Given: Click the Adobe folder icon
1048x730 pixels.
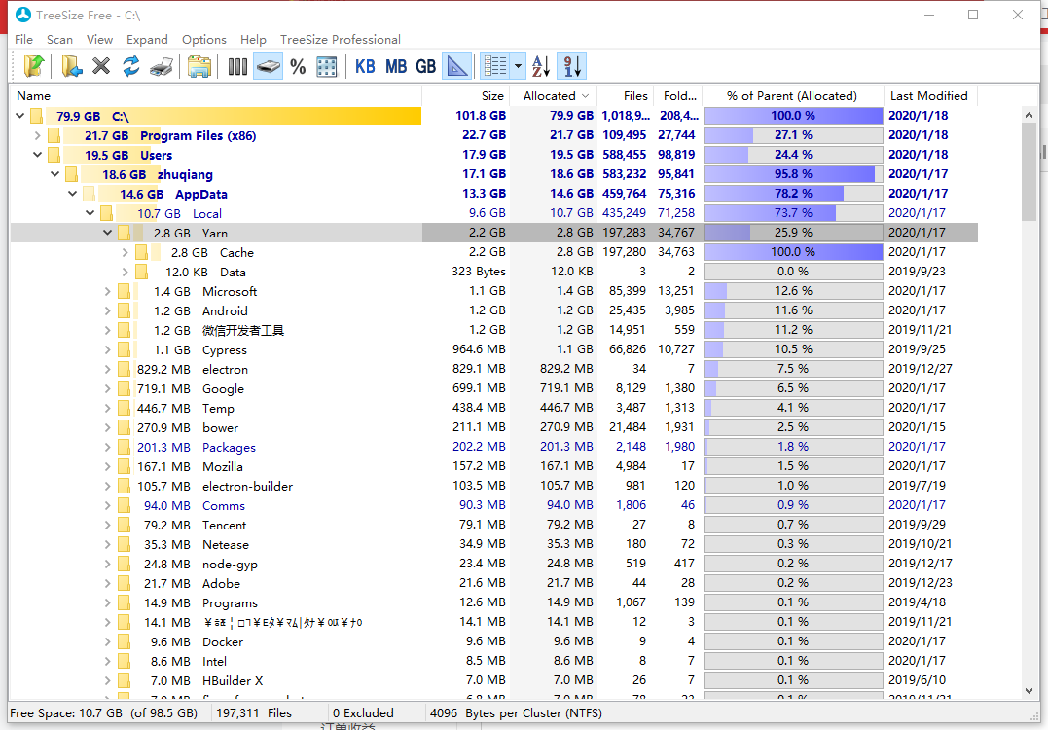Looking at the screenshot, I should click(124, 583).
